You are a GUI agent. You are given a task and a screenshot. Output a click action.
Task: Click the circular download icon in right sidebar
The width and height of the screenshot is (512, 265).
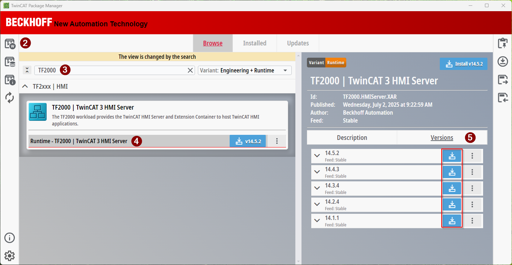point(503,61)
